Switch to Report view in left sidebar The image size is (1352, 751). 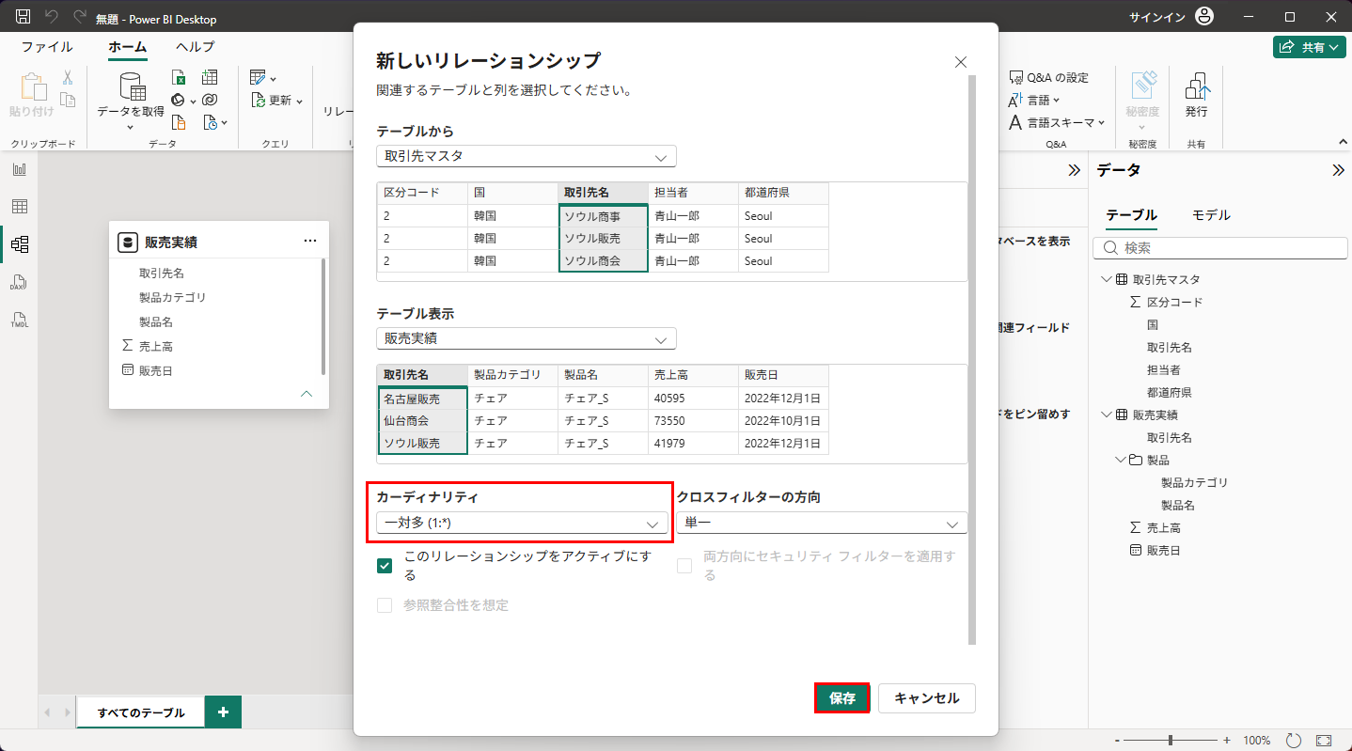(19, 169)
